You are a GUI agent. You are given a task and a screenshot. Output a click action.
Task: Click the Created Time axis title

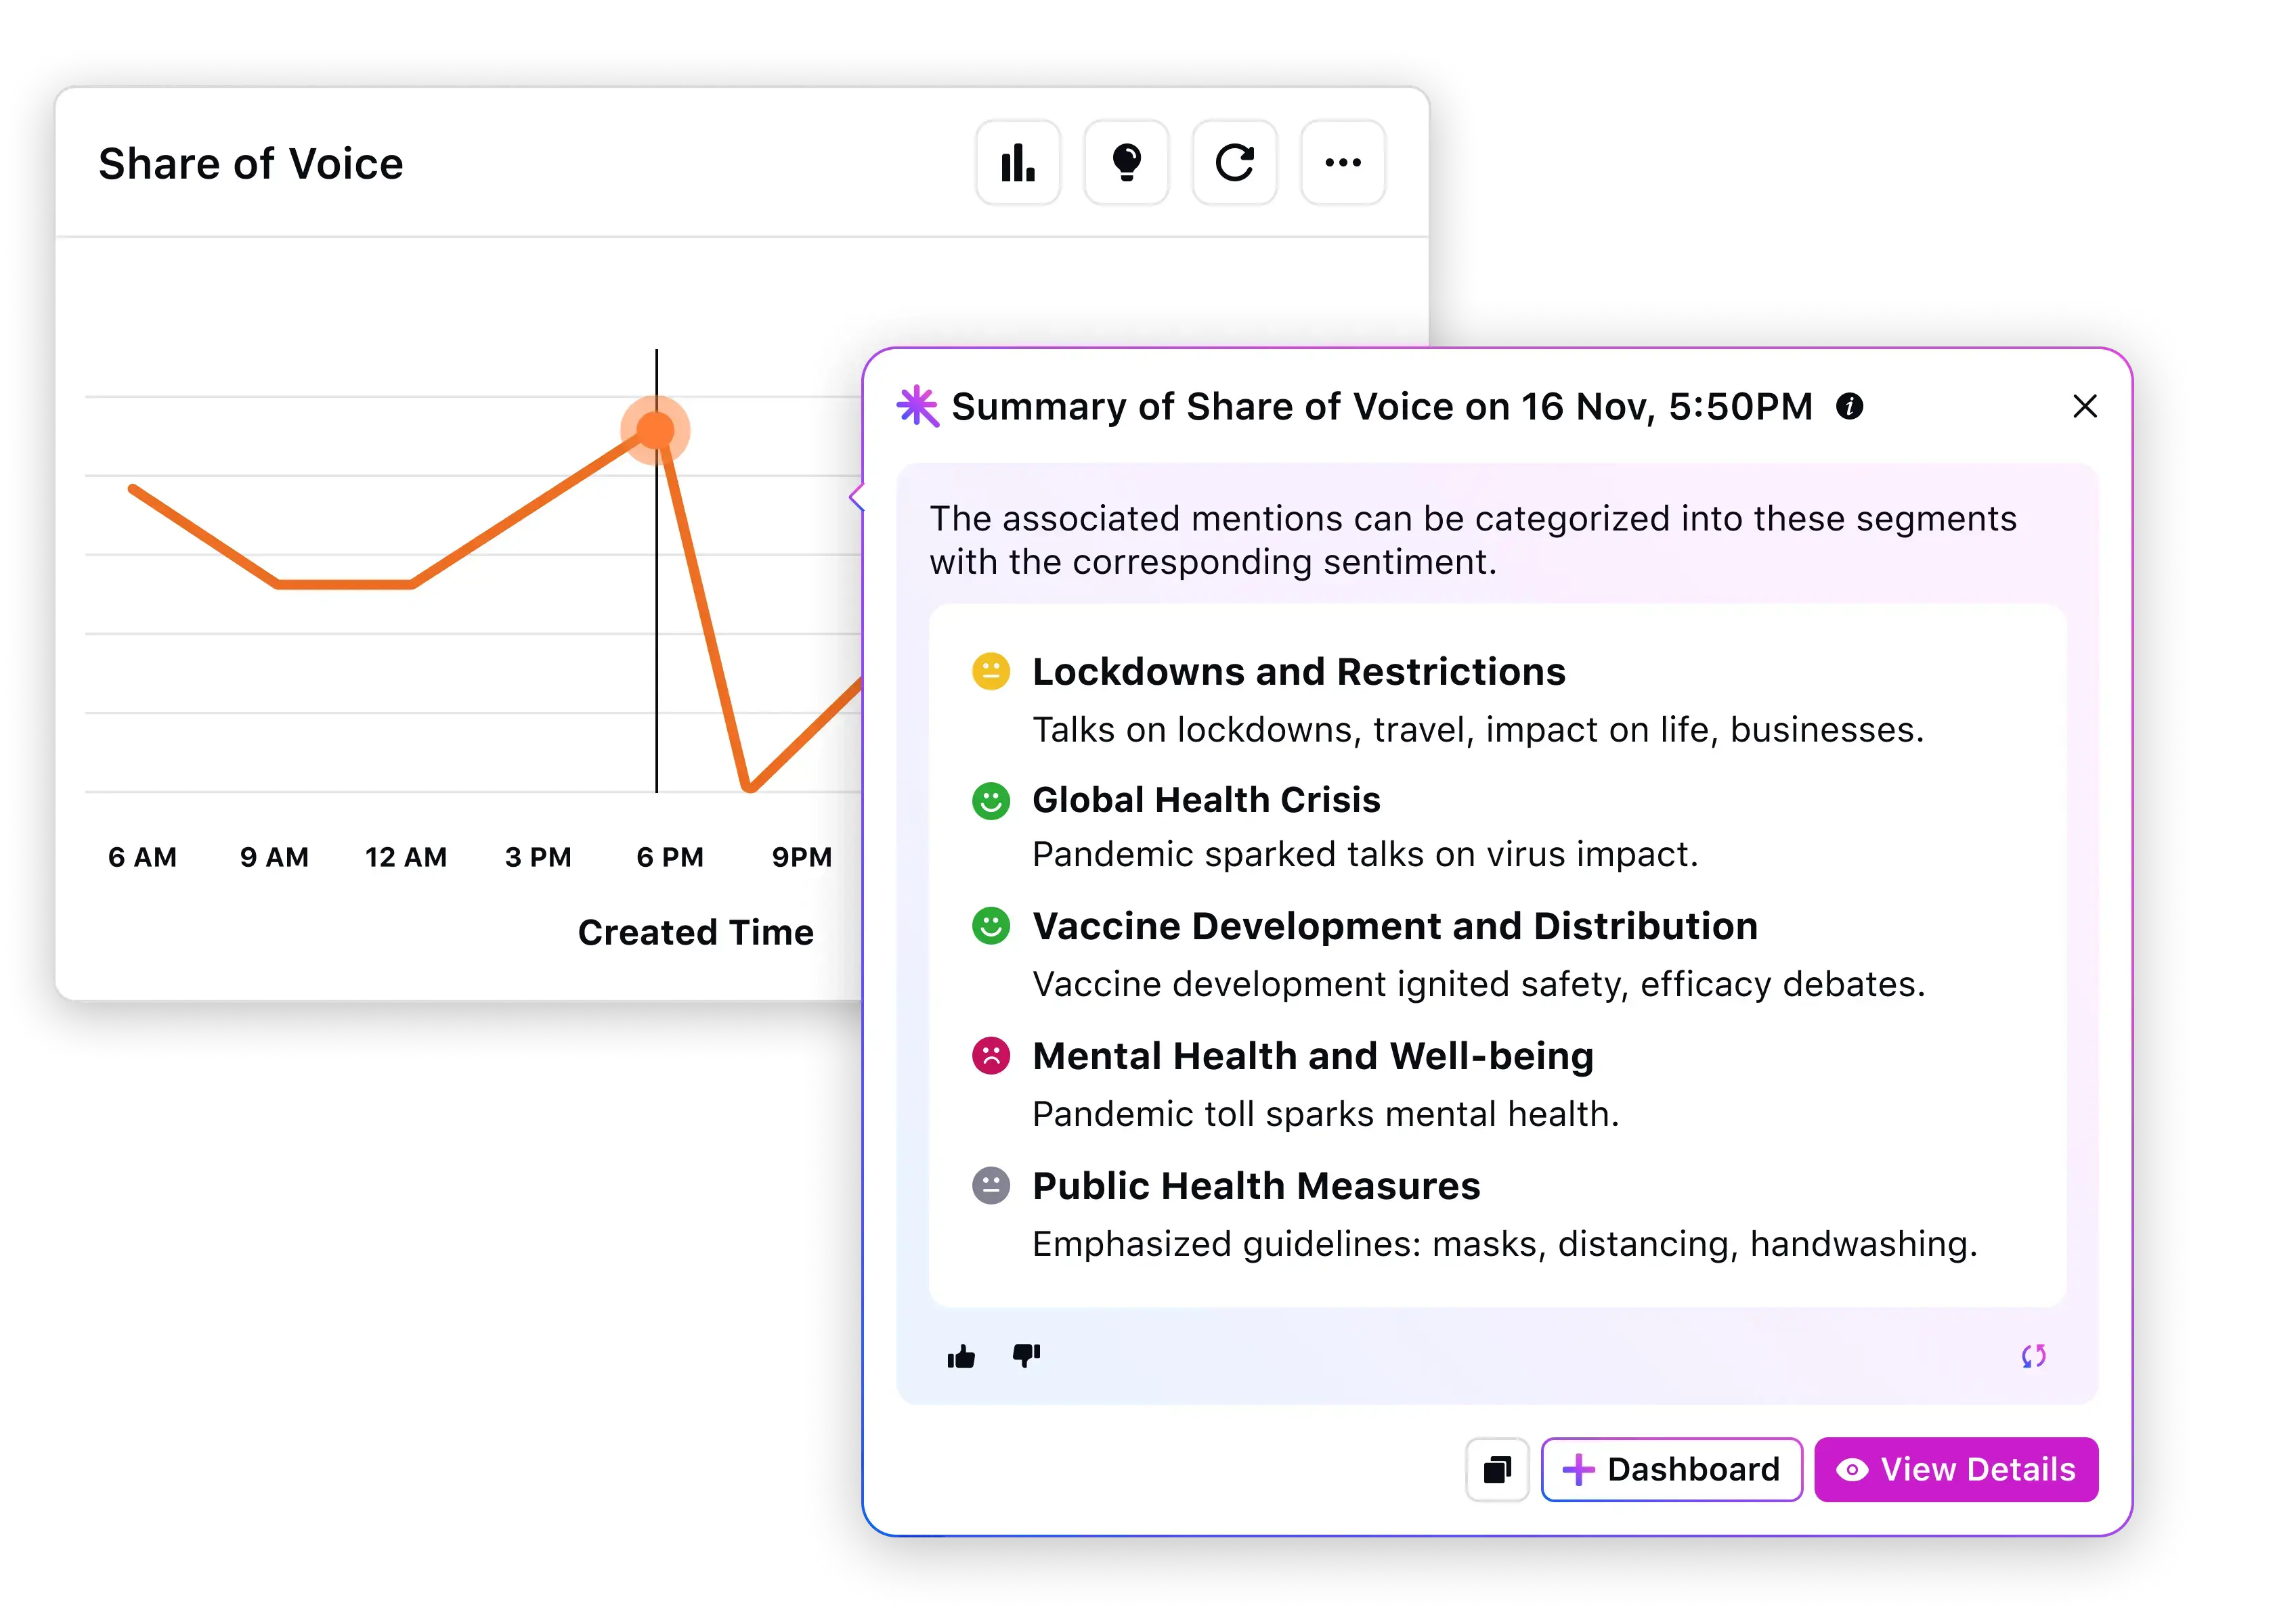tap(695, 932)
